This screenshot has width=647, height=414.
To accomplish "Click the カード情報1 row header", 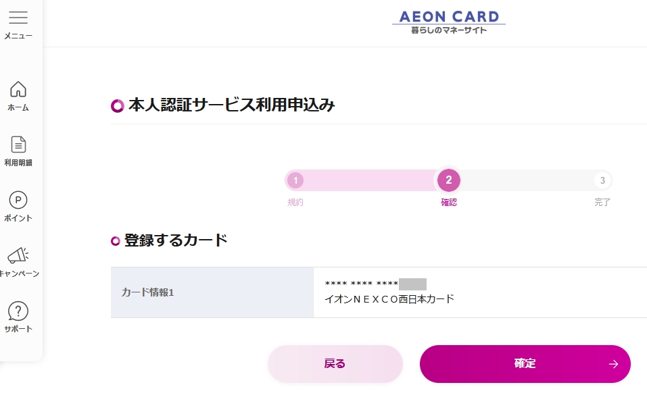I will click(148, 292).
